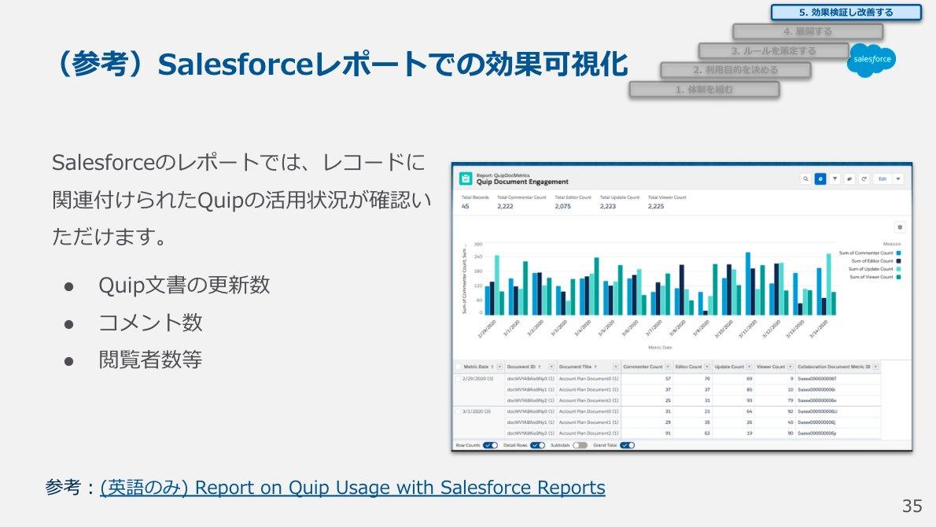Open Viewer Count column dropdown
Image resolution: width=936 pixels, height=527 pixels.
[x=790, y=367]
